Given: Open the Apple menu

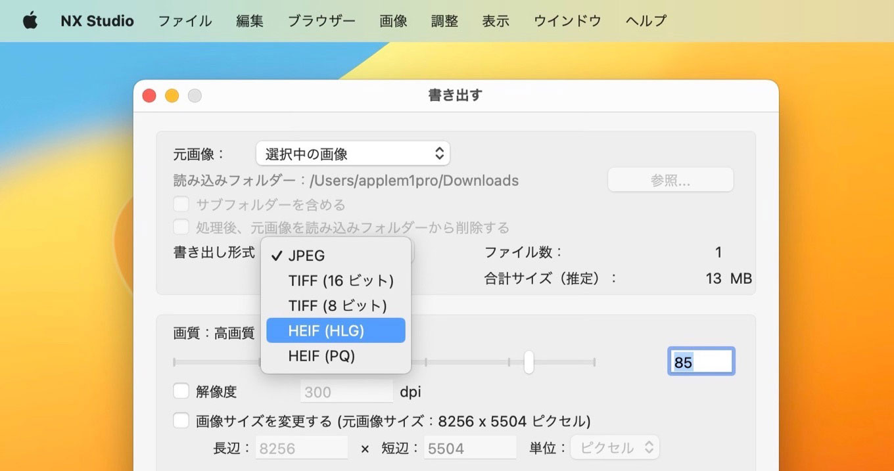Looking at the screenshot, I should tap(30, 21).
